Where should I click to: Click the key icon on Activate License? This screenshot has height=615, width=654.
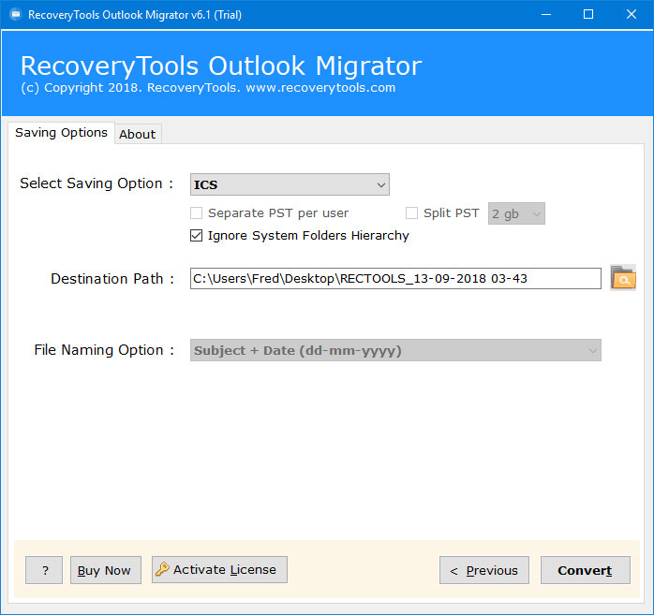tap(162, 569)
